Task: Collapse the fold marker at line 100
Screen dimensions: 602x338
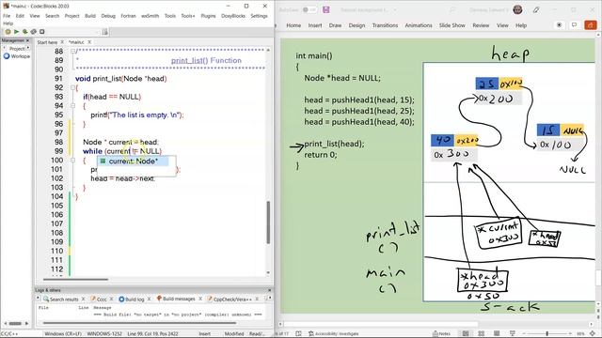Action: coord(72,161)
